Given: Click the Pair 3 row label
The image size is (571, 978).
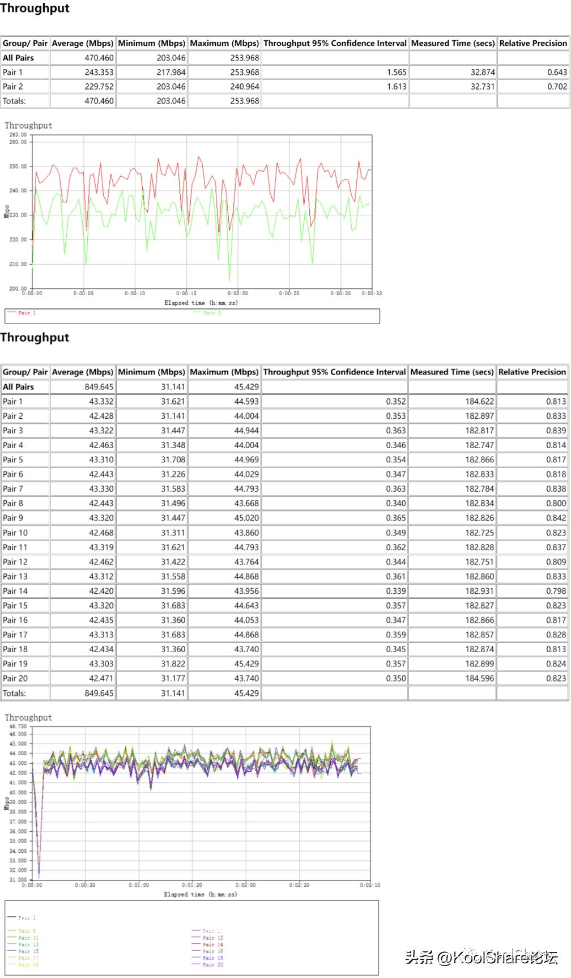Looking at the screenshot, I should pos(13,430).
